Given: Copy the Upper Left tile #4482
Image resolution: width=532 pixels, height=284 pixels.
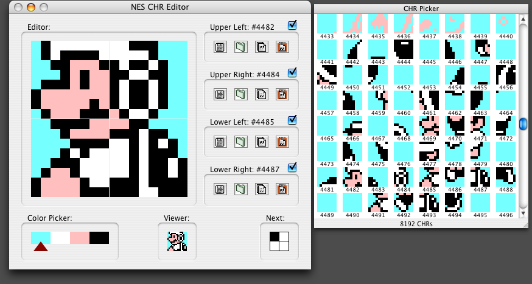Looking at the screenshot, I should coord(262,47).
